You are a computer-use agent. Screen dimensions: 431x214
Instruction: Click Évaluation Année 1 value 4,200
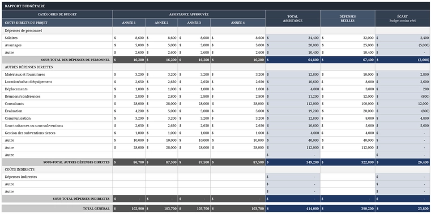(x=129, y=111)
